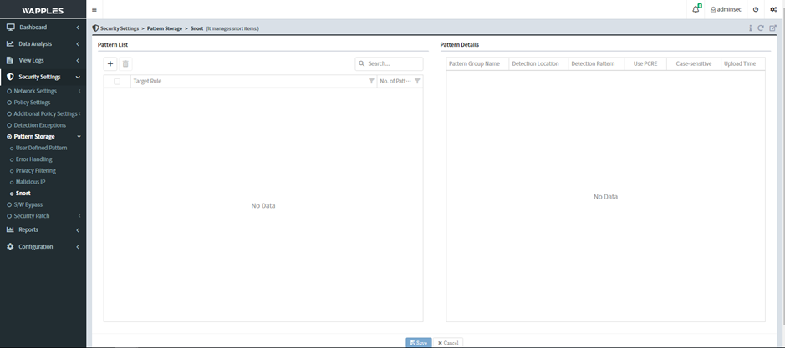The height and width of the screenshot is (348, 785).
Task: Select User Defined Pattern in sidebar
Action: point(41,148)
